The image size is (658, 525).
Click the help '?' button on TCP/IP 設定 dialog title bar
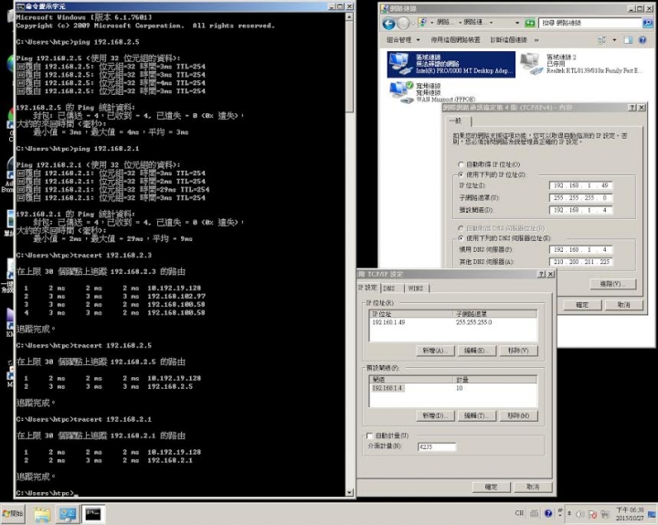coord(541,274)
